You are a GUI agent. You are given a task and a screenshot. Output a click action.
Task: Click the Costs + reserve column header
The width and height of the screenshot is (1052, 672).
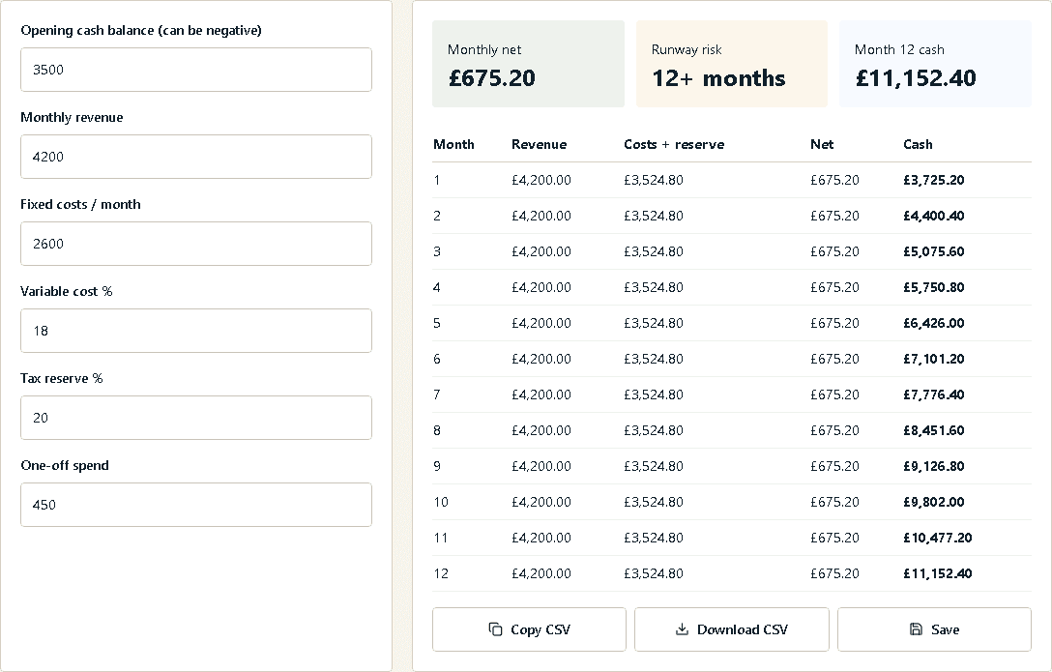tap(674, 144)
